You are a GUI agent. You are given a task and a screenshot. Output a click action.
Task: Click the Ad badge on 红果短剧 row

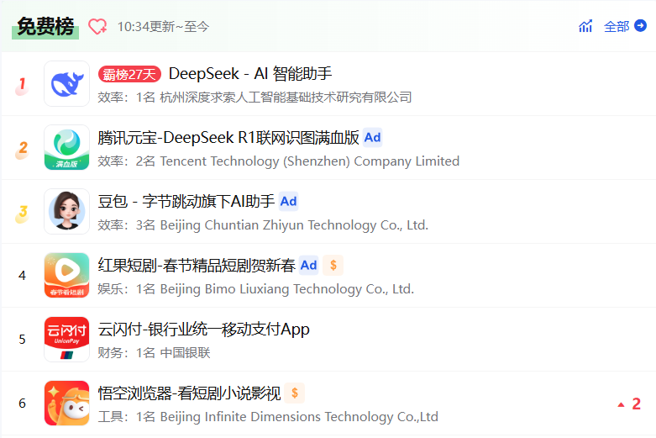point(309,265)
